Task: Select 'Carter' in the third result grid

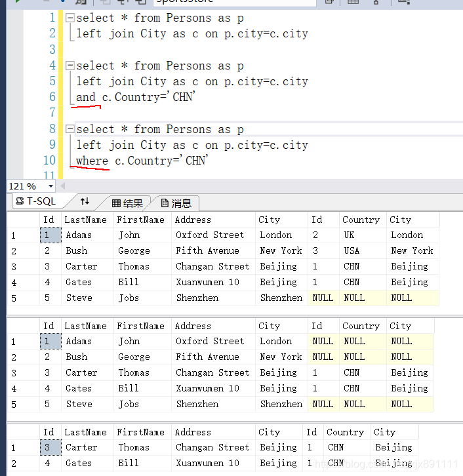Action: click(x=87, y=447)
